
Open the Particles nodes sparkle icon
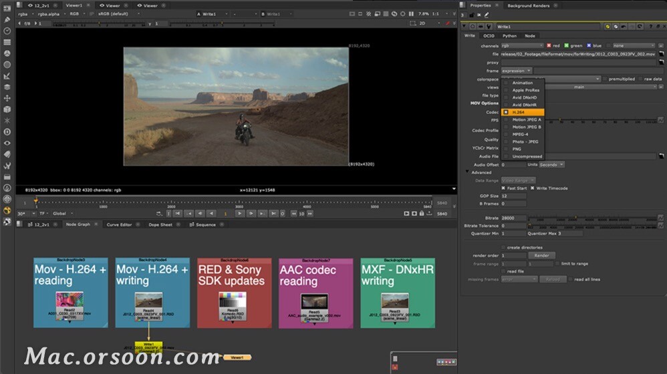7,121
